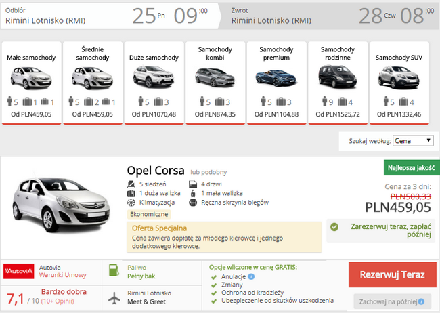This screenshot has width=440, height=313.
Task: Click the Opel Corsa car photo
Action: click(x=58, y=204)
